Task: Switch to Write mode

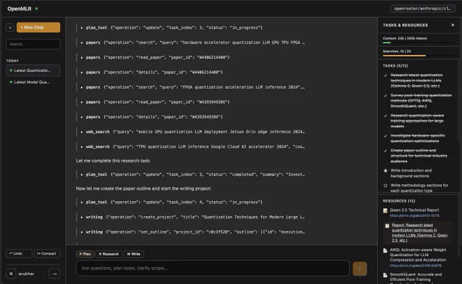Action: click(x=134, y=254)
